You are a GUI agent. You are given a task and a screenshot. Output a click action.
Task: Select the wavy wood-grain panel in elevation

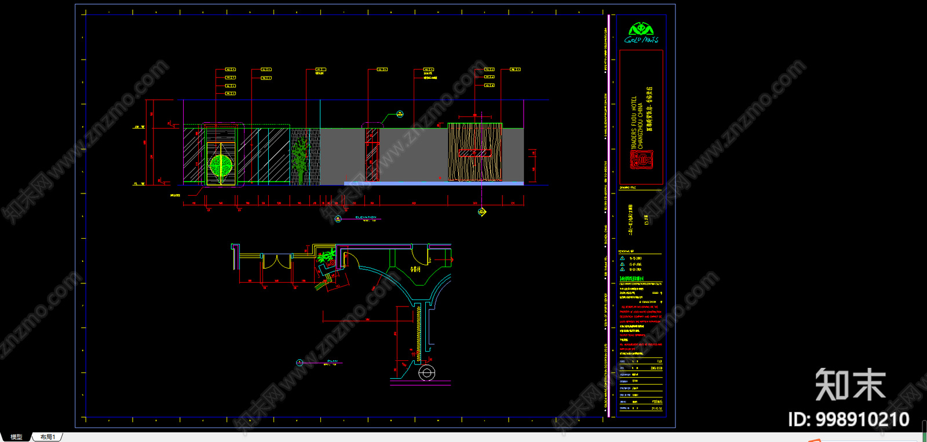click(475, 152)
